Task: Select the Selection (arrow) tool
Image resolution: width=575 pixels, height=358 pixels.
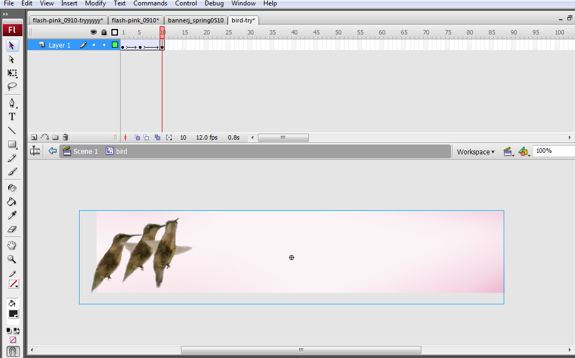Action: point(12,45)
